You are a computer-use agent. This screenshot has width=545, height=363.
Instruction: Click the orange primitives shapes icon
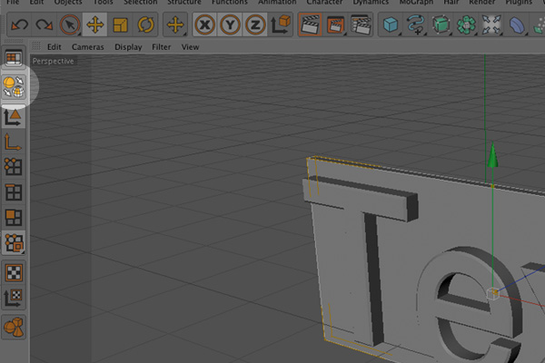pos(14,327)
